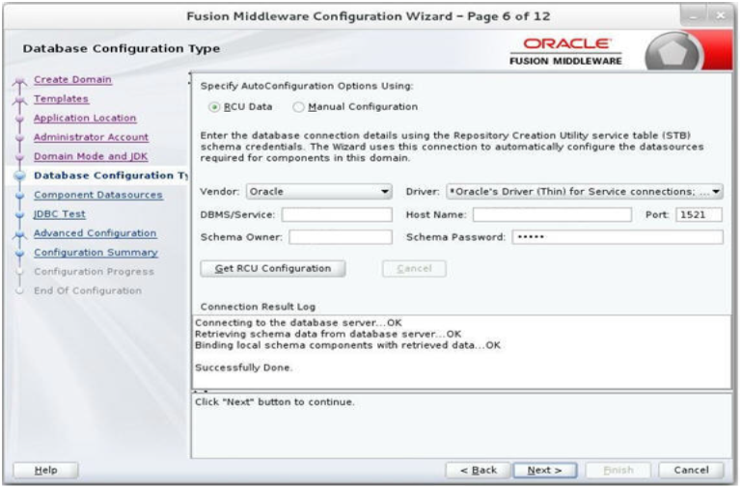Viewport: 742px width, 487px height.
Task: Click the 'Click "Next" button to continue.' message
Action: click(x=274, y=402)
